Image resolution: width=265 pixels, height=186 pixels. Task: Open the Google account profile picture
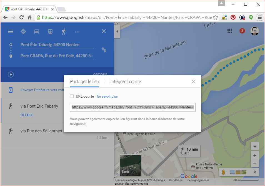[x=255, y=31]
